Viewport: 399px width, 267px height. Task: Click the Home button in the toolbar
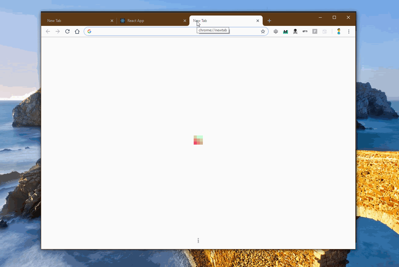77,31
